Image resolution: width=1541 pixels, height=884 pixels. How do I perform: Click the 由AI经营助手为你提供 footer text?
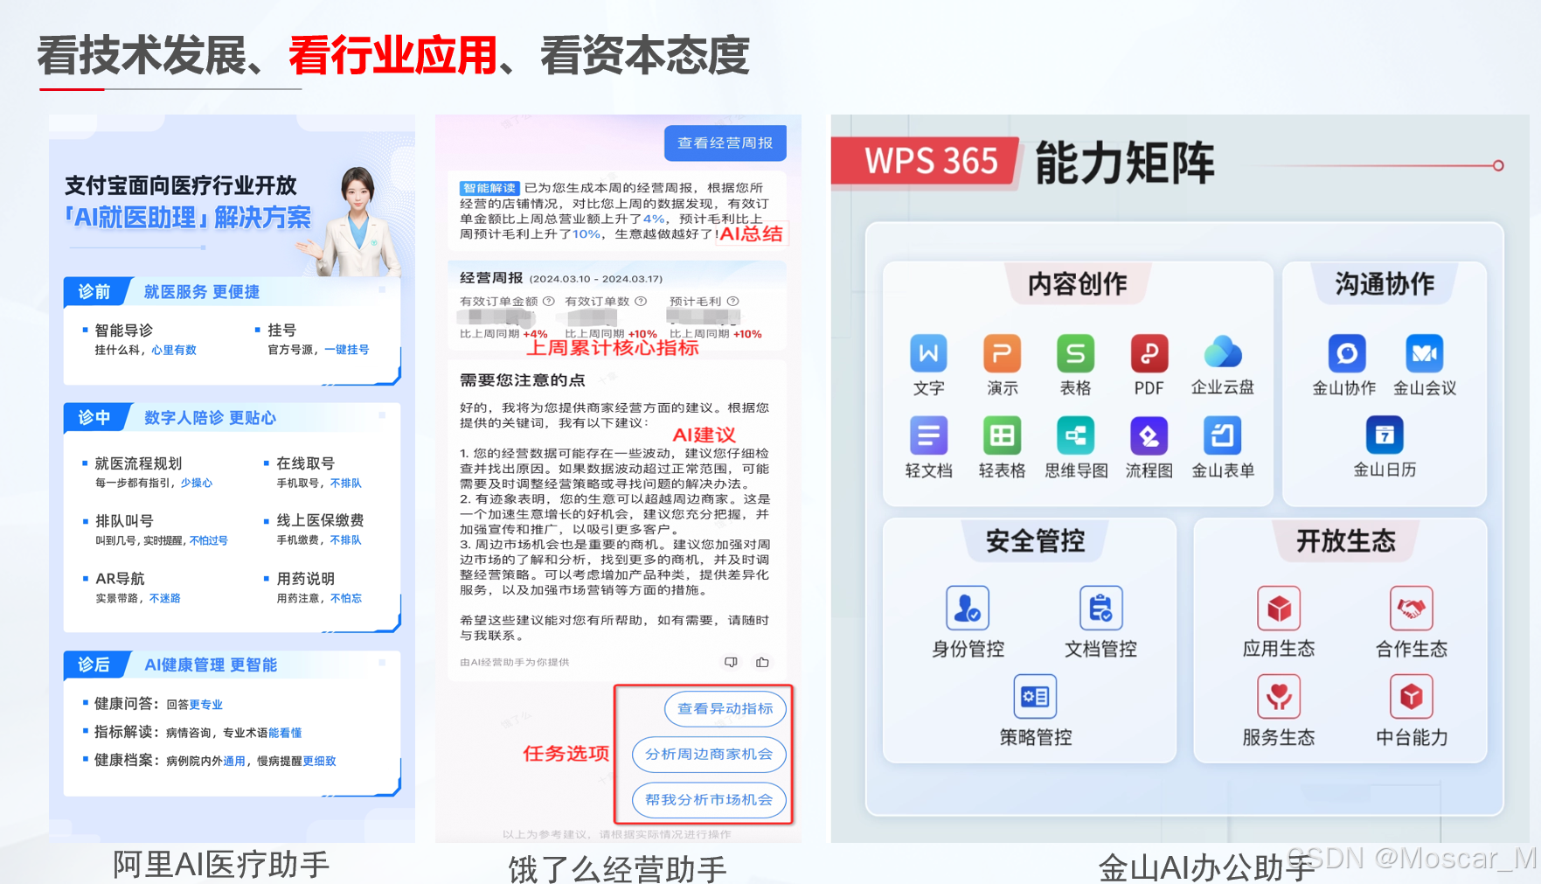click(515, 662)
